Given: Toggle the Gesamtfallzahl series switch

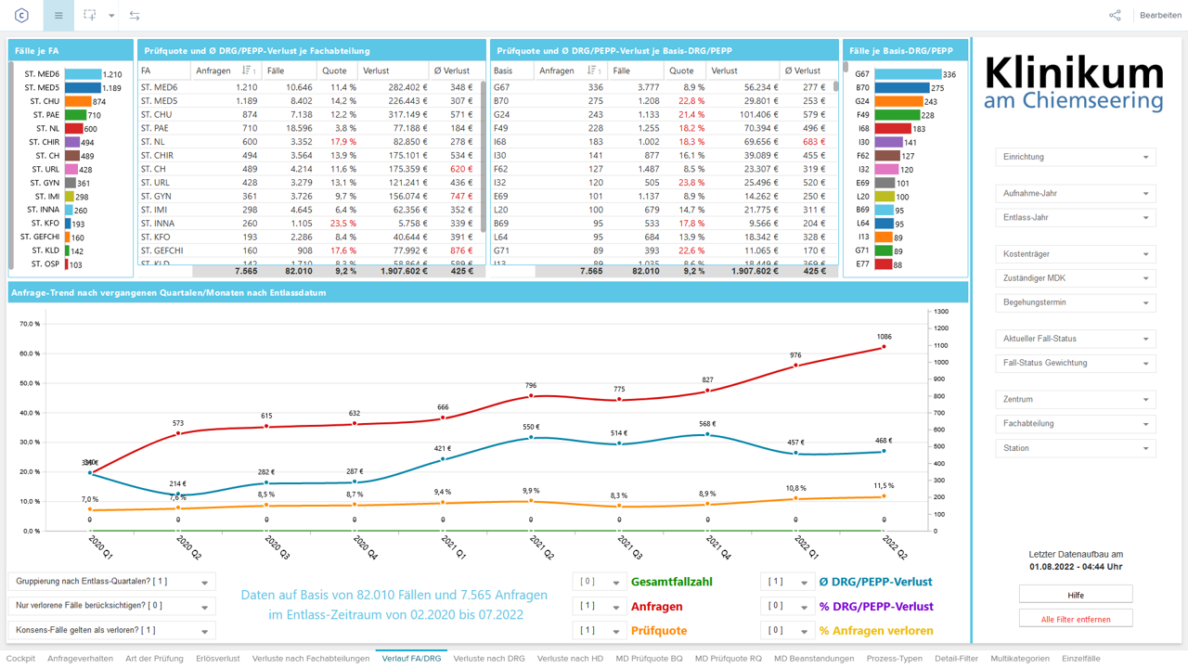Looking at the screenshot, I should click(x=599, y=582).
